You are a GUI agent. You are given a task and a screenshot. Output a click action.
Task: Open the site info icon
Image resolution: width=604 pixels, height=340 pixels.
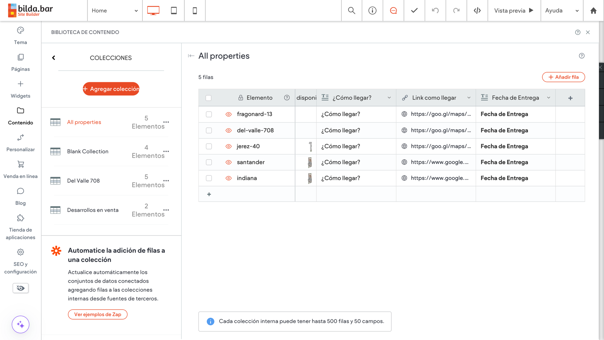click(x=372, y=10)
